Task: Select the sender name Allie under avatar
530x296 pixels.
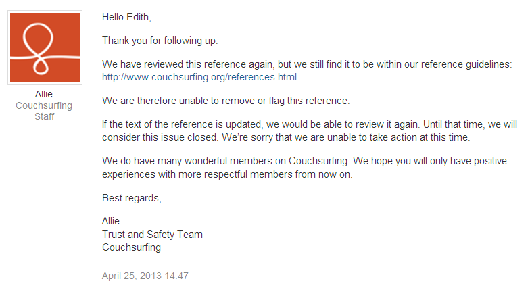Action: click(44, 94)
